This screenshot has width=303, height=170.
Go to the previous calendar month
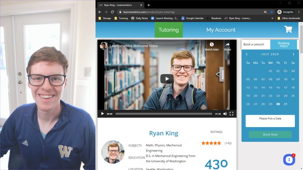(246, 54)
